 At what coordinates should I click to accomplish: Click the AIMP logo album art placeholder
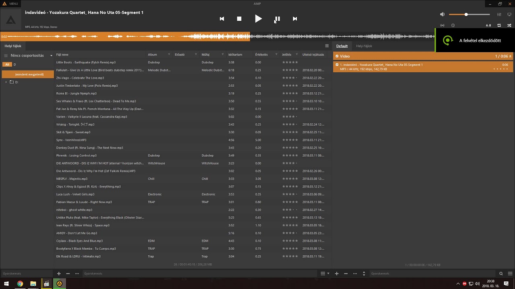11,20
